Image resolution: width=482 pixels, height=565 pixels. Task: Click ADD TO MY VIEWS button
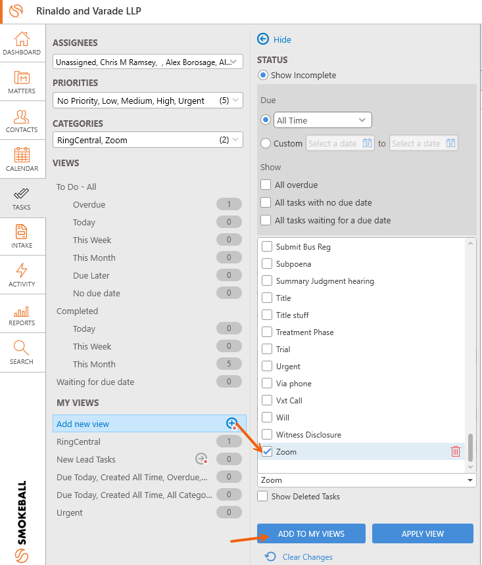point(311,533)
